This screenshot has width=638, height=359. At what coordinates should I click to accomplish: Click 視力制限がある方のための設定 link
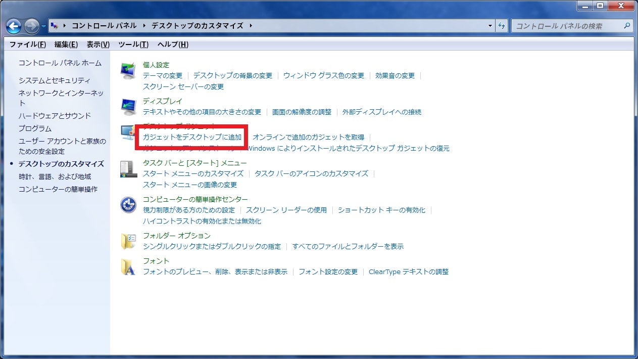(189, 210)
